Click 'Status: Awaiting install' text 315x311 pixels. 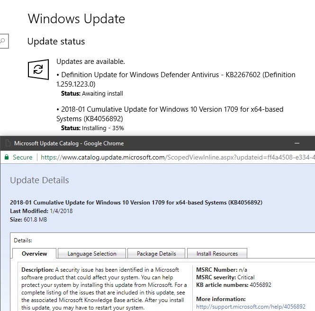(92, 93)
